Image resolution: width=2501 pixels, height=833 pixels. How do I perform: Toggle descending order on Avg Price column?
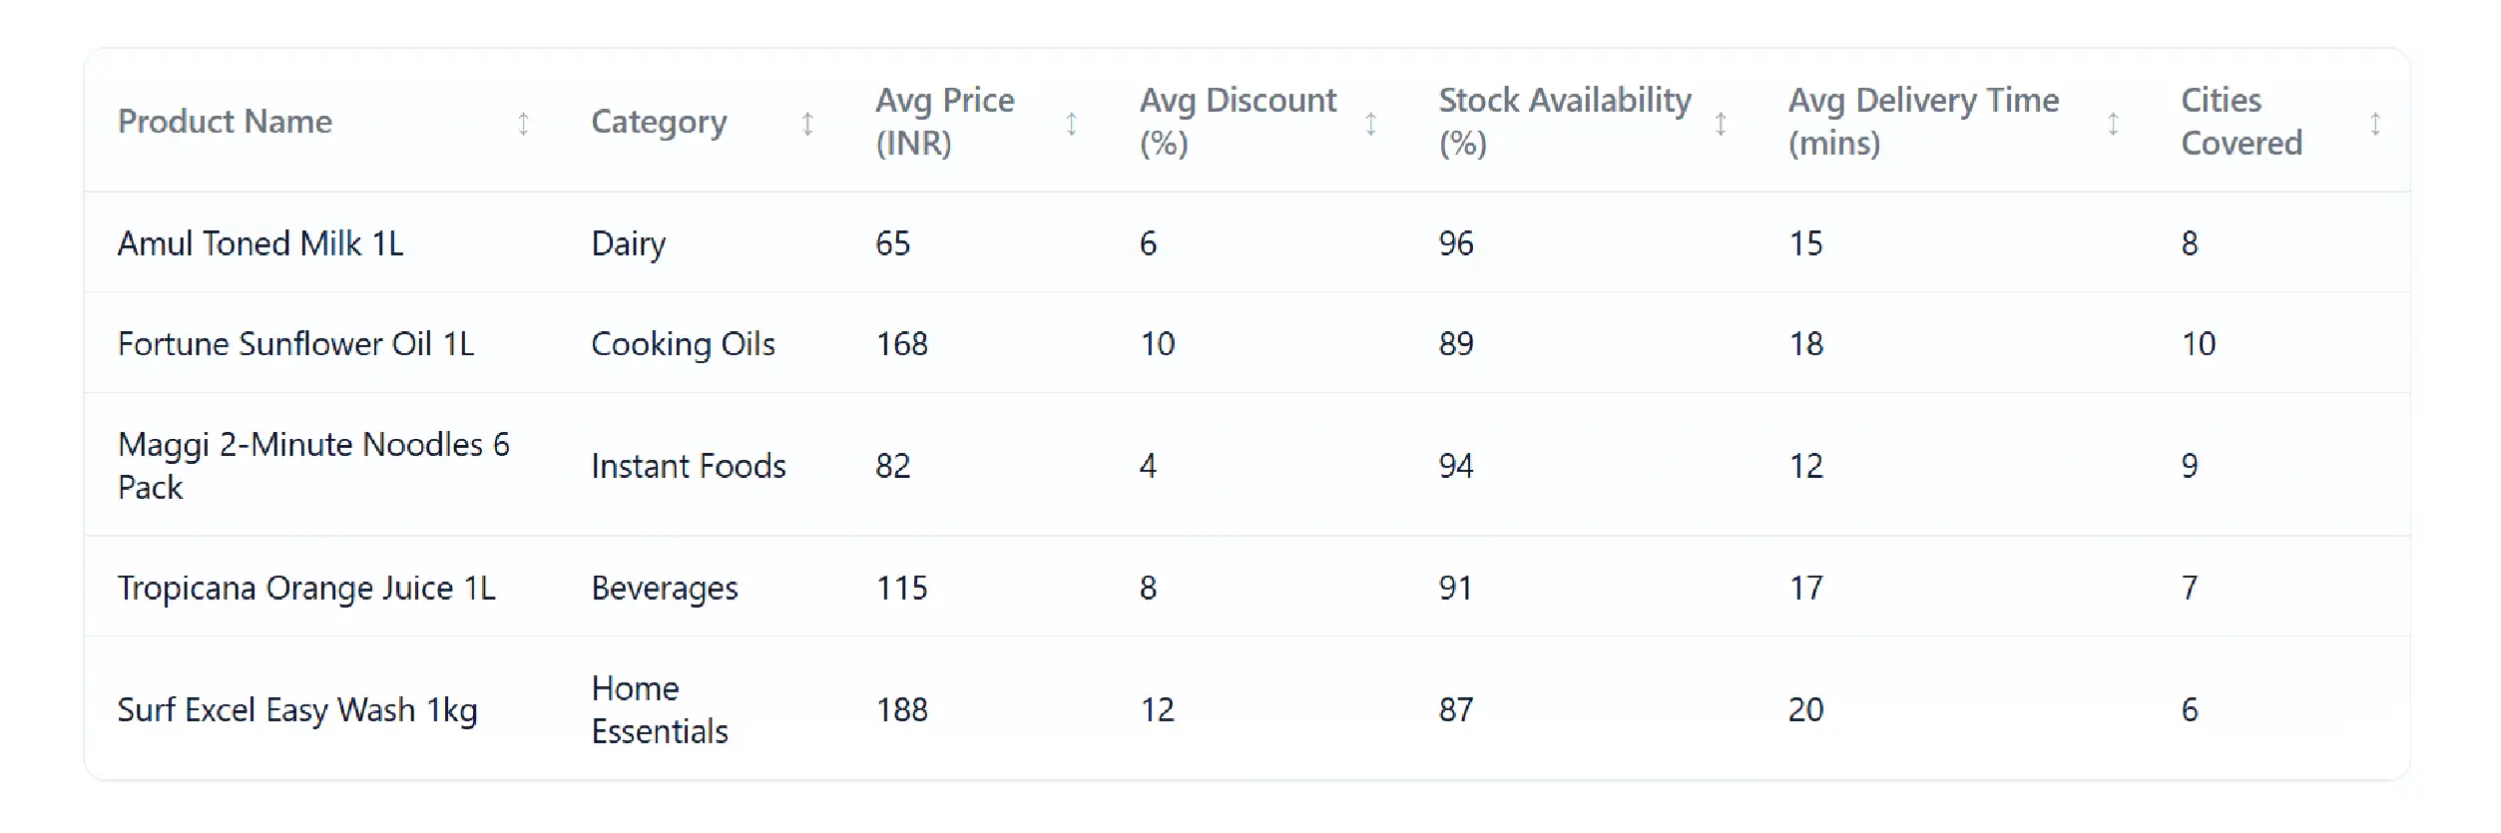pos(1072,123)
